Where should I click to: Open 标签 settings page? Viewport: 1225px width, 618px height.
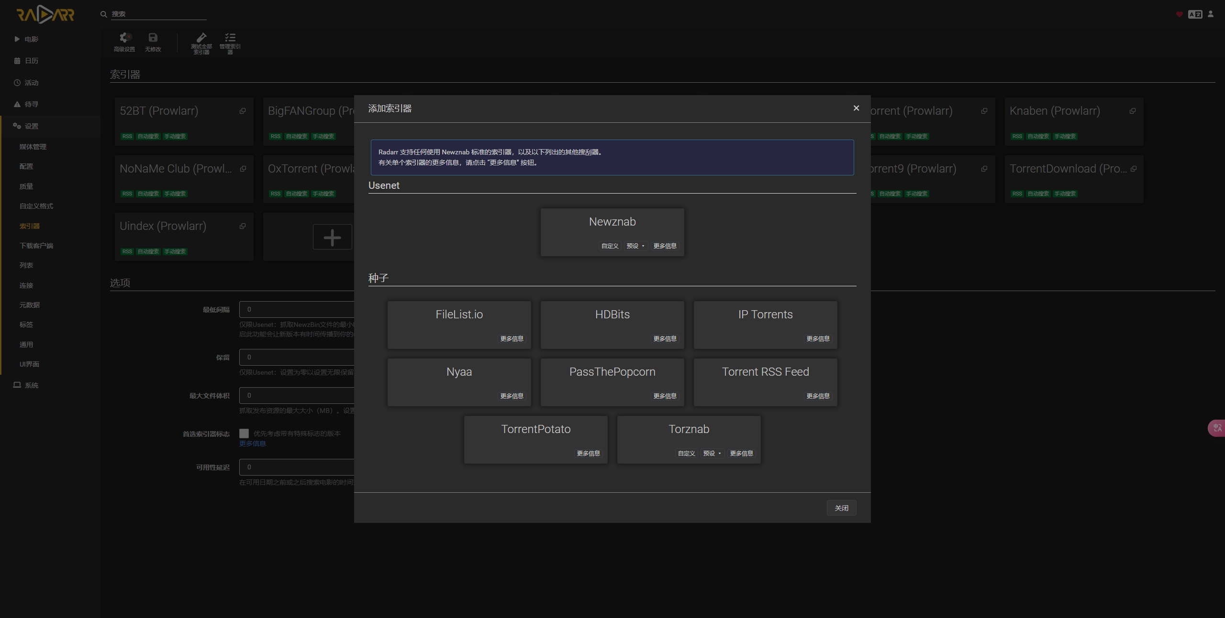click(26, 325)
